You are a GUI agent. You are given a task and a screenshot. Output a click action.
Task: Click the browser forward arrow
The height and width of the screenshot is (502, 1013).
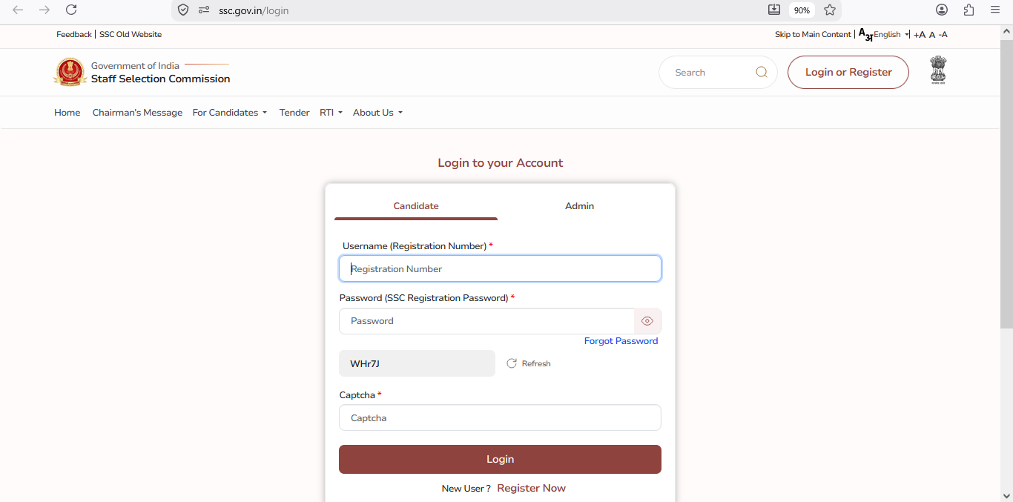click(44, 10)
